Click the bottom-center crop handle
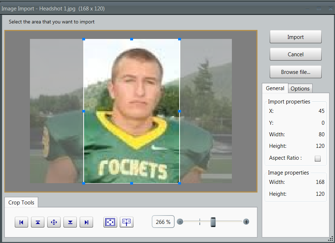This screenshot has height=243, width=335. point(132,183)
